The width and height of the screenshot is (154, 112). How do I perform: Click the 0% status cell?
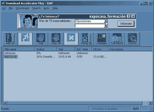[x=39, y=53]
